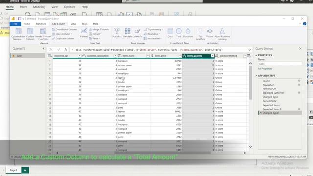Switch to the Home tab in Power Query
Image resolution: width=313 pixels, height=176 pixels.
(27, 24)
